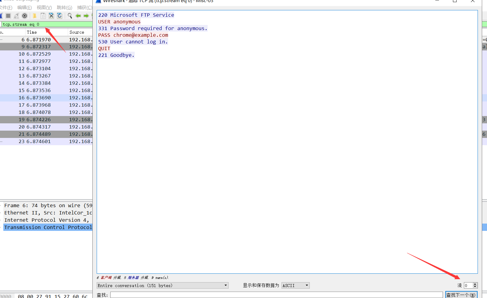Click the stop capture square icon
The image size is (487, 298).
tap(8, 16)
